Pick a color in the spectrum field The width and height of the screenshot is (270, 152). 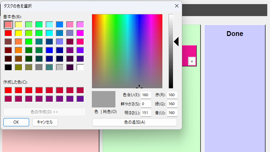pos(127,51)
